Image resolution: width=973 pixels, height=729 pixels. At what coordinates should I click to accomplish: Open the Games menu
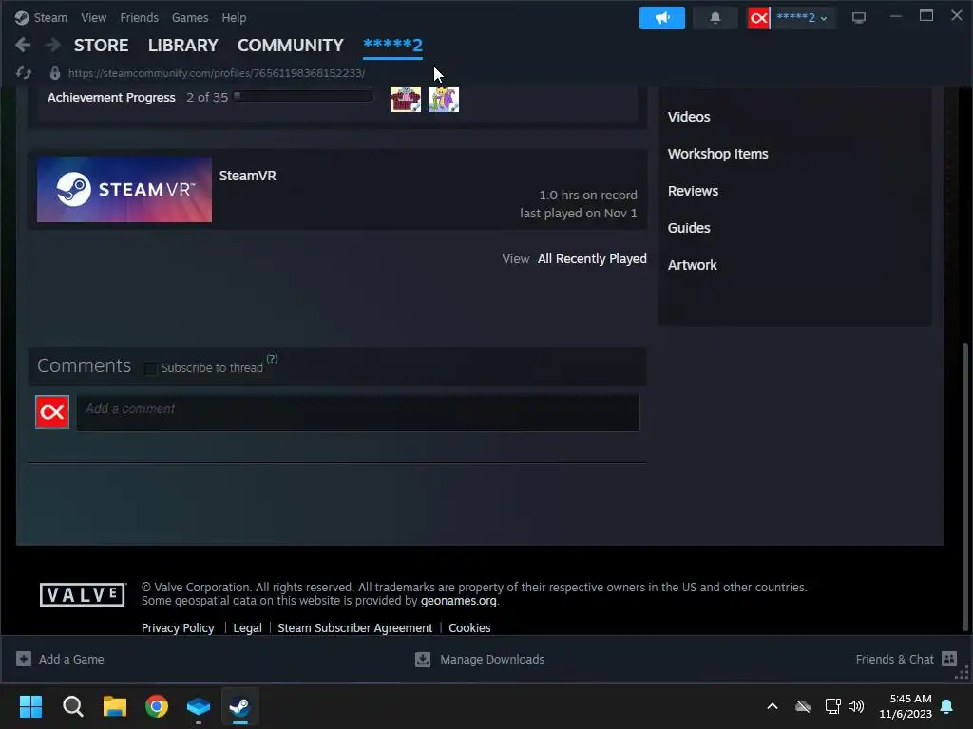(190, 18)
